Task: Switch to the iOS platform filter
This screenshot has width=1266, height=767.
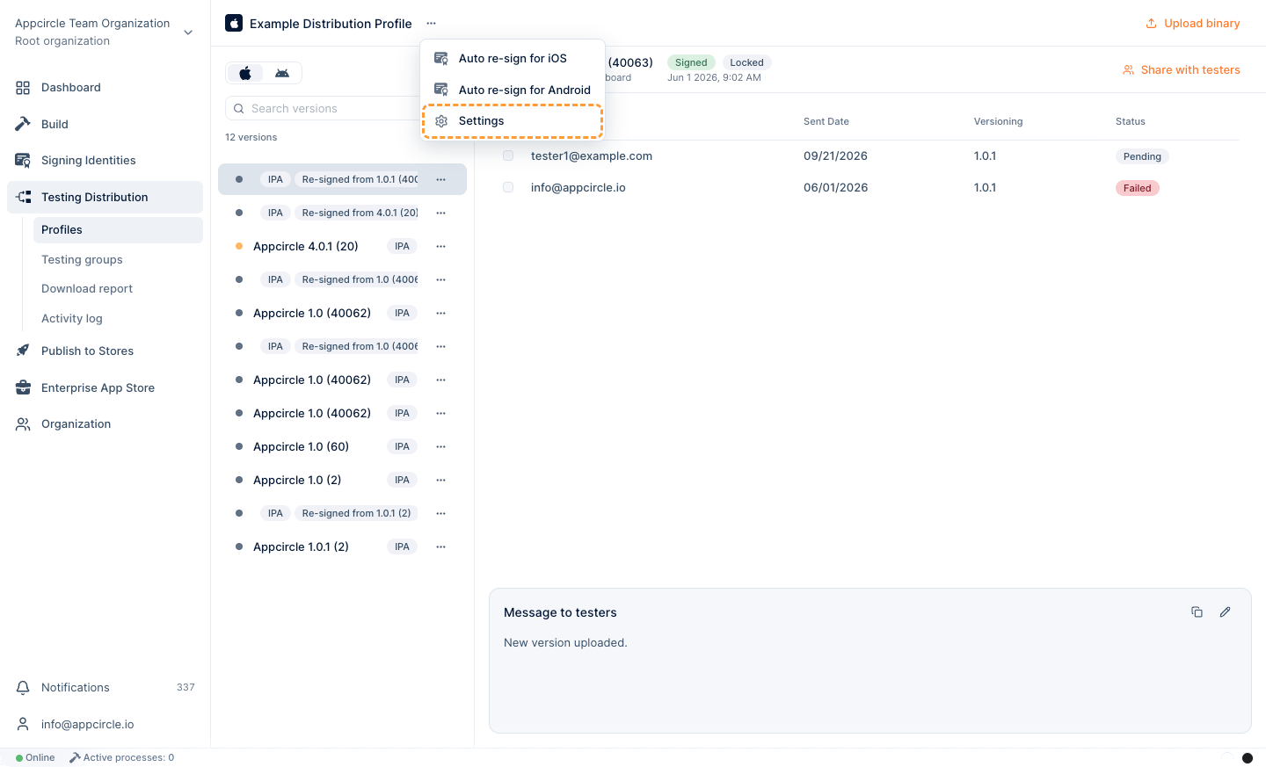Action: point(245,73)
